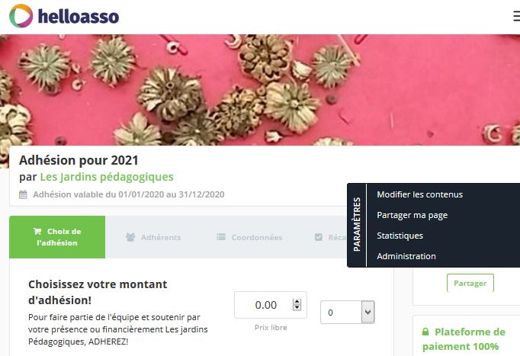The image size is (520, 356).
Task: Open the Les Jardins pédagogiques link
Action: click(x=107, y=177)
